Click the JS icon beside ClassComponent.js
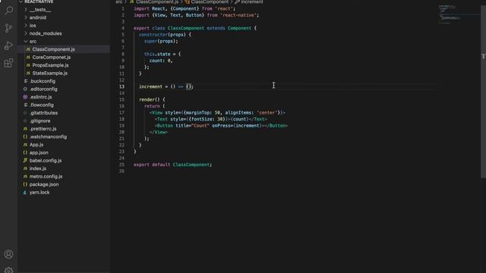 click(28, 49)
